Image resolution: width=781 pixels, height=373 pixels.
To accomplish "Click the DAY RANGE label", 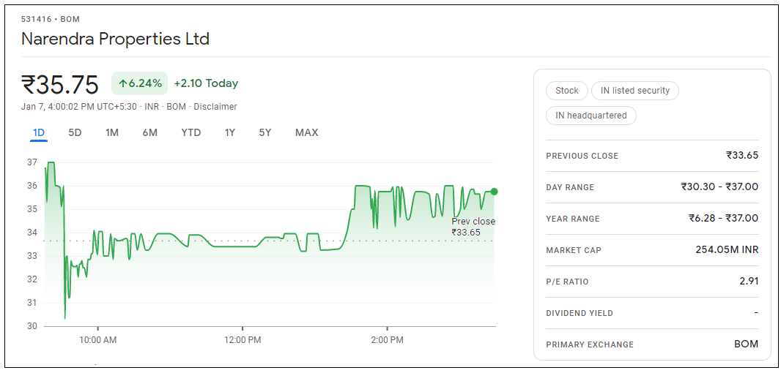I will pyautogui.click(x=570, y=187).
